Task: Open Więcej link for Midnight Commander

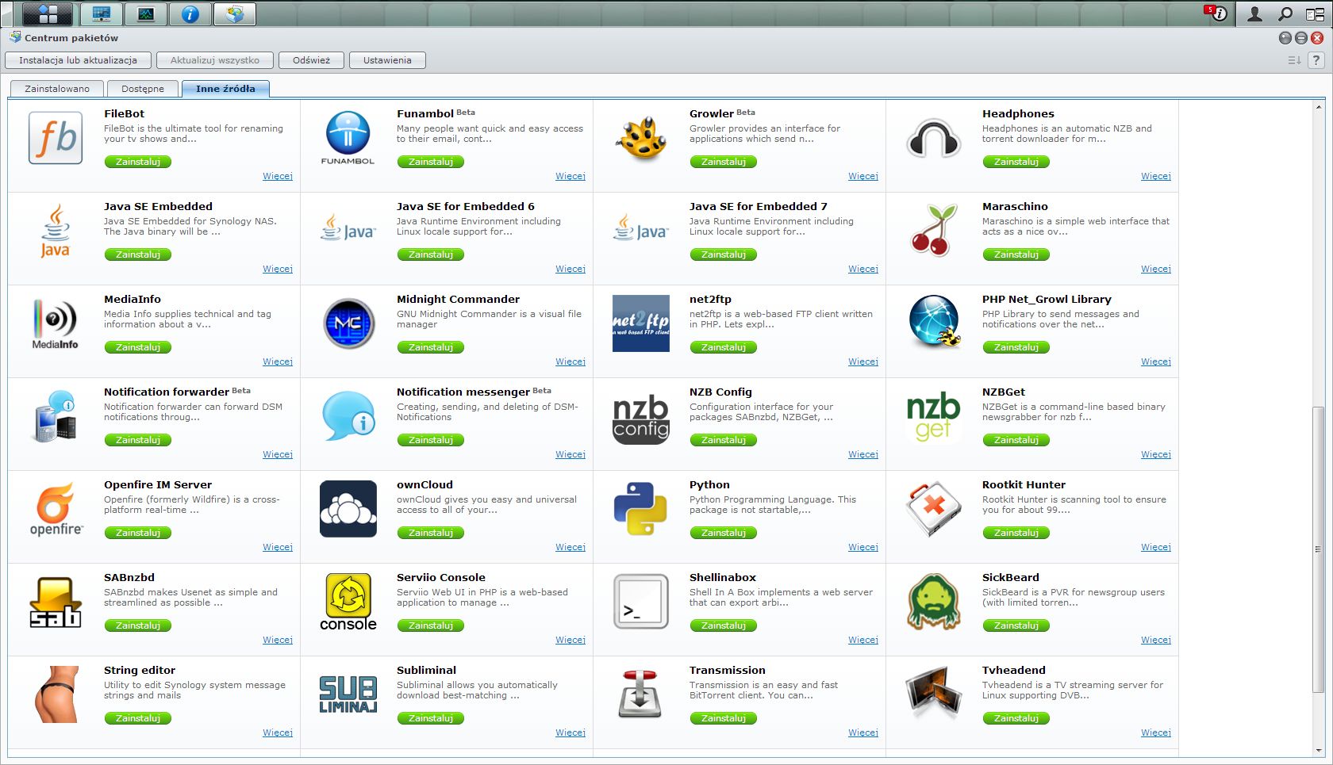Action: point(570,361)
